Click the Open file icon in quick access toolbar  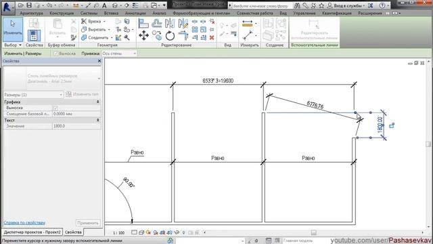20,5
